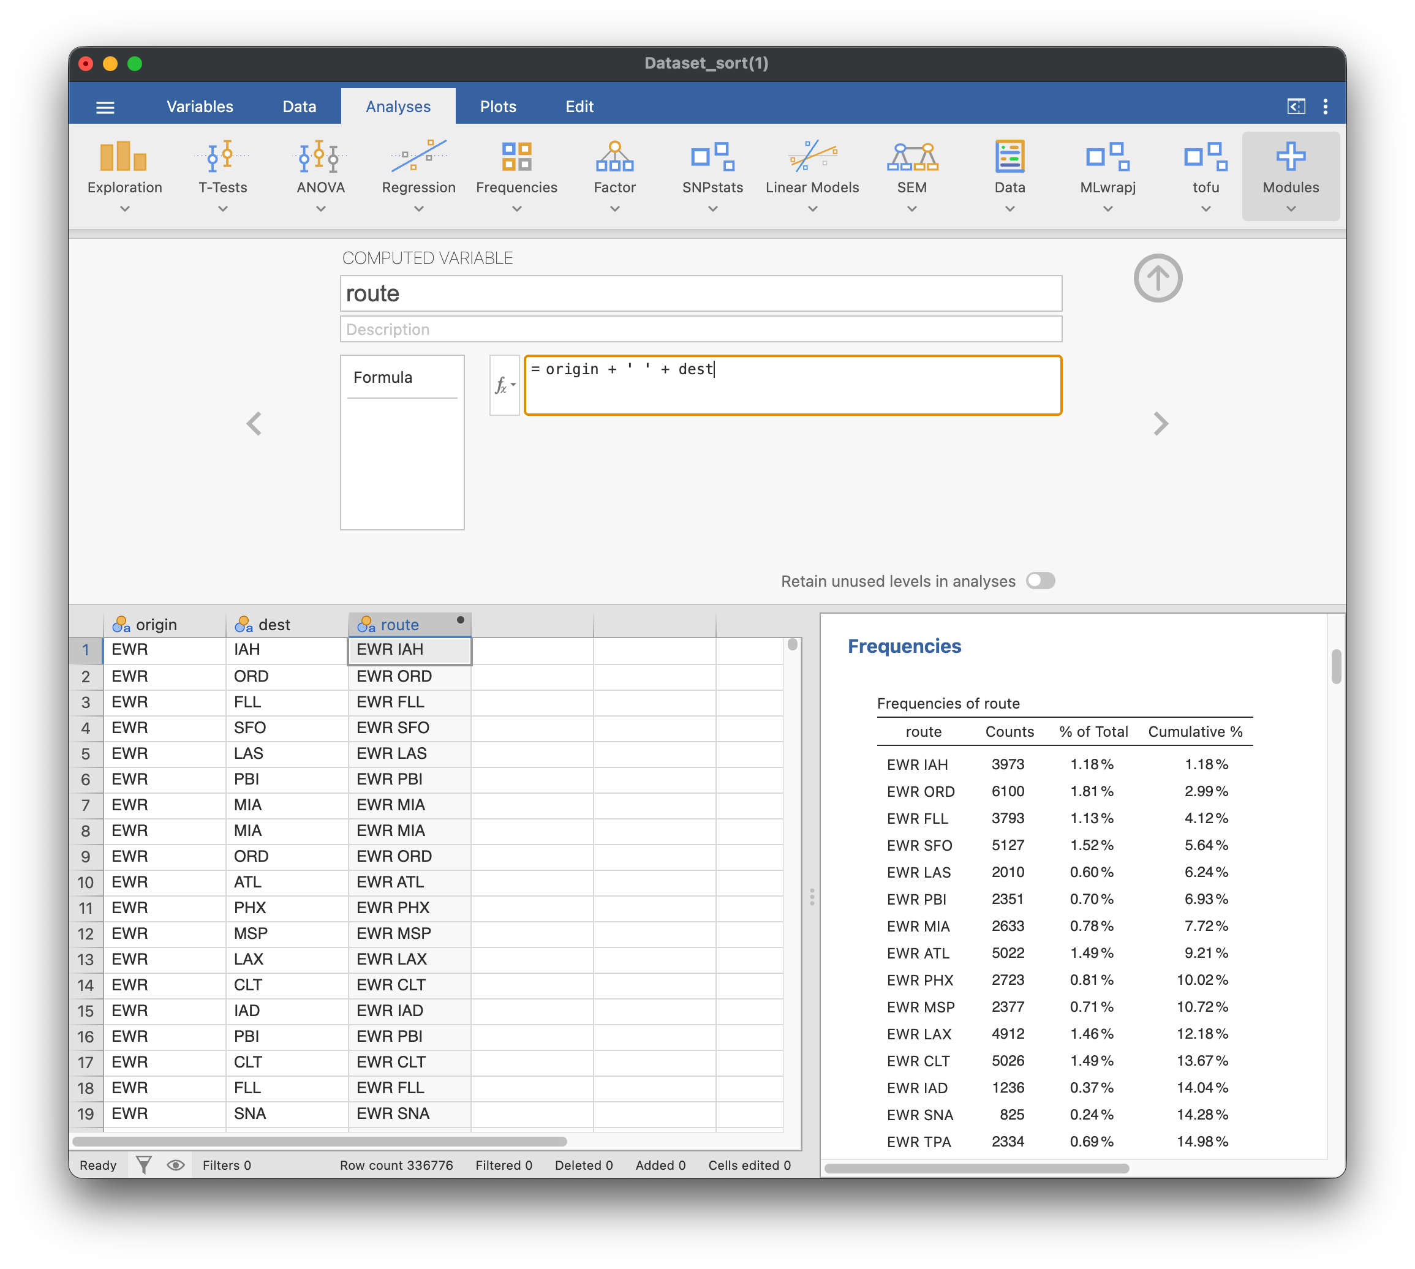Open the three-dot application menu
Viewport: 1415px width, 1269px height.
tap(1325, 106)
